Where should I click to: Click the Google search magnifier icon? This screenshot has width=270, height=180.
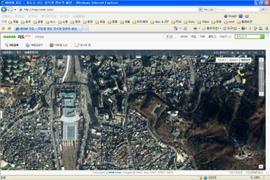263,9
